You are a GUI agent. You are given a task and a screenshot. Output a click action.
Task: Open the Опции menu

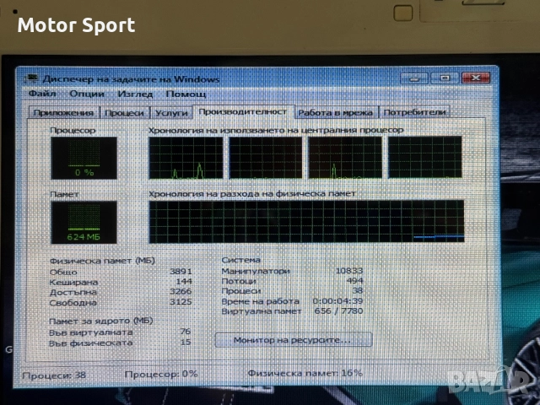tap(87, 94)
